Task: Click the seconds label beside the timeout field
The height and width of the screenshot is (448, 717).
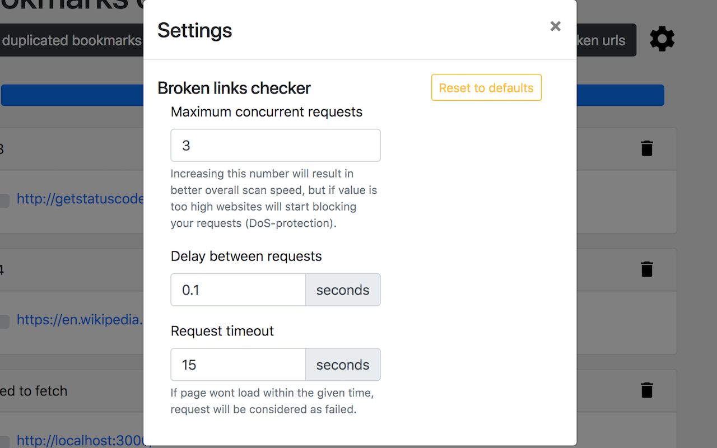Action: tap(343, 365)
